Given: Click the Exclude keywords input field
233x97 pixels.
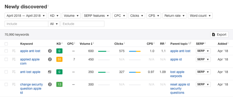Looking at the screenshot, I should (x=83, y=24).
